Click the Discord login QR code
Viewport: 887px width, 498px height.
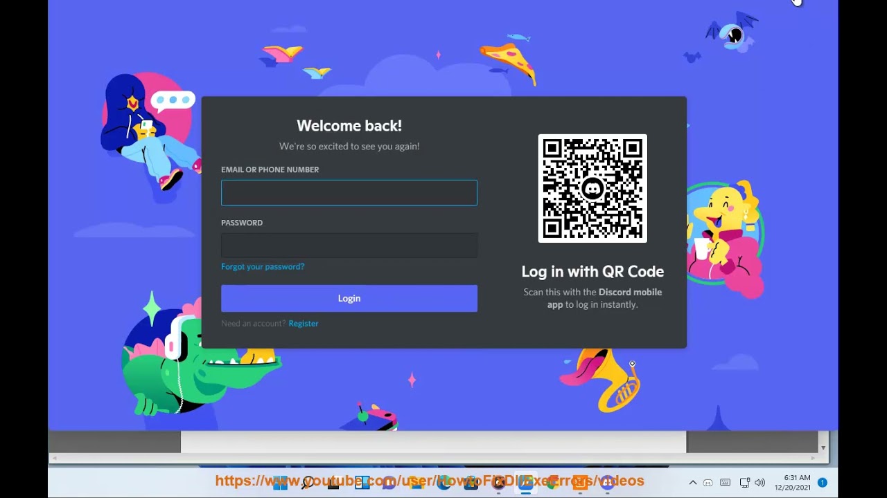pos(592,188)
